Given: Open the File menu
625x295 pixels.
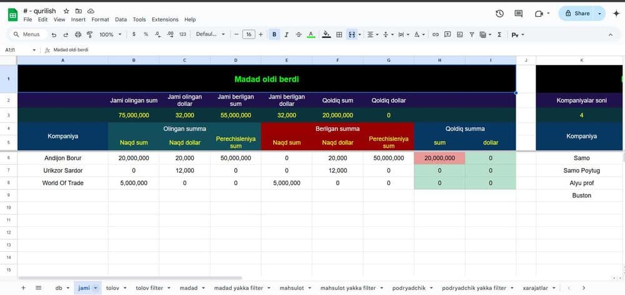Looking at the screenshot, I should (x=27, y=19).
